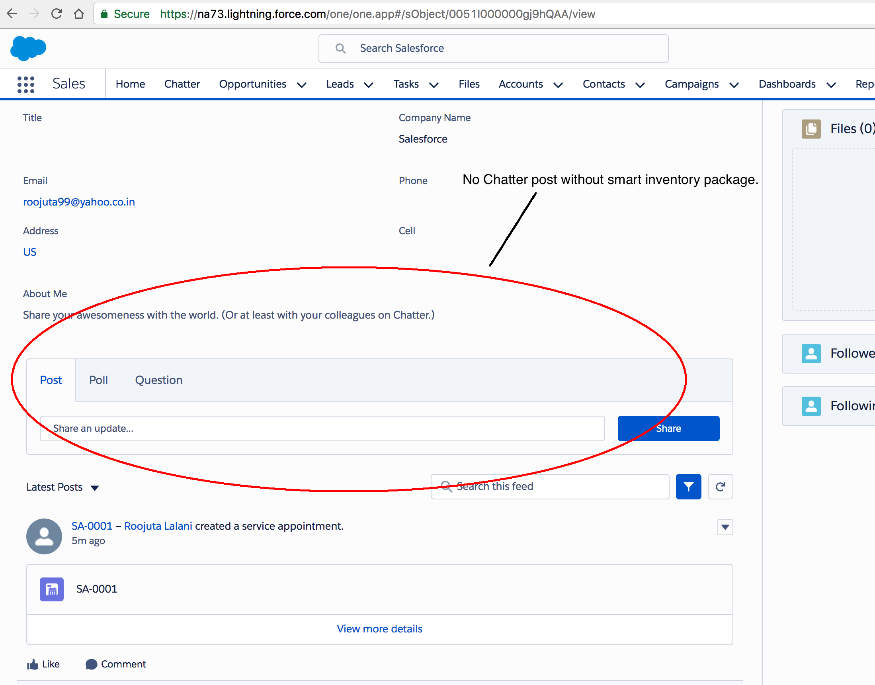Click the SA-0001 service appointment icon
Viewport: 875px width, 685px height.
click(52, 589)
